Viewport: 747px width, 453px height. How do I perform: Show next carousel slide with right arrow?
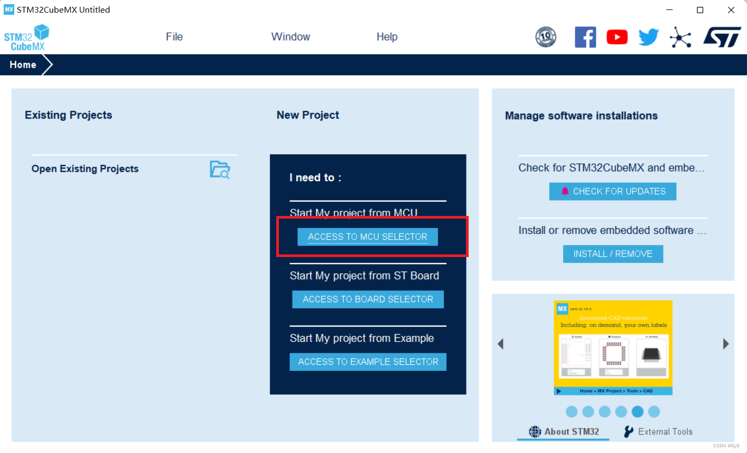[726, 344]
